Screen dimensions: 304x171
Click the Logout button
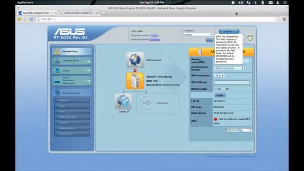229,31
